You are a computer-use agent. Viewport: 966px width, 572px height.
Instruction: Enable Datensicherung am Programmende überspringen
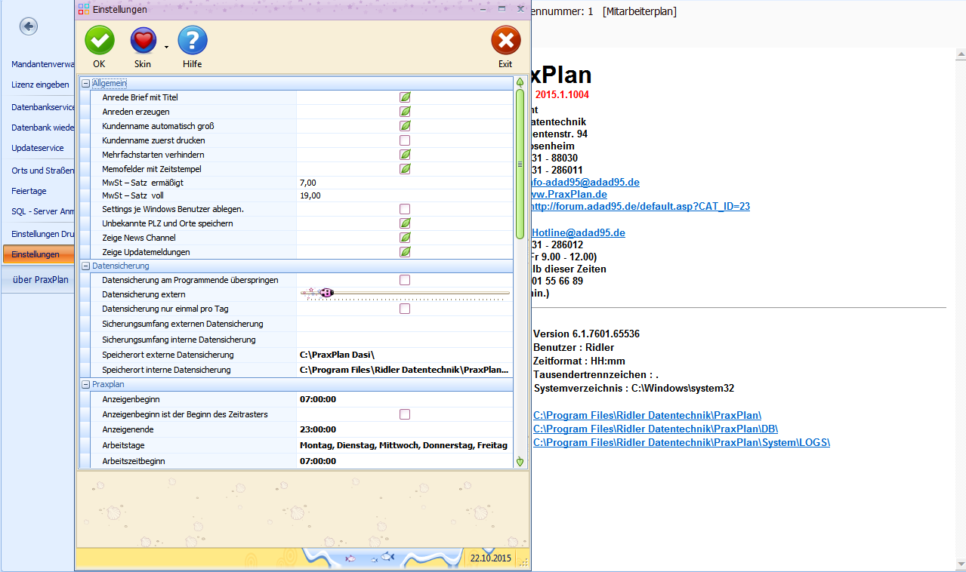click(x=405, y=280)
